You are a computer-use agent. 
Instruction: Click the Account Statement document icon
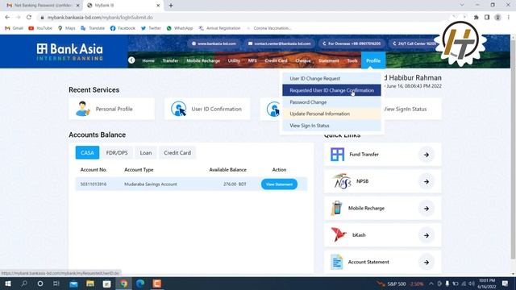(337, 262)
